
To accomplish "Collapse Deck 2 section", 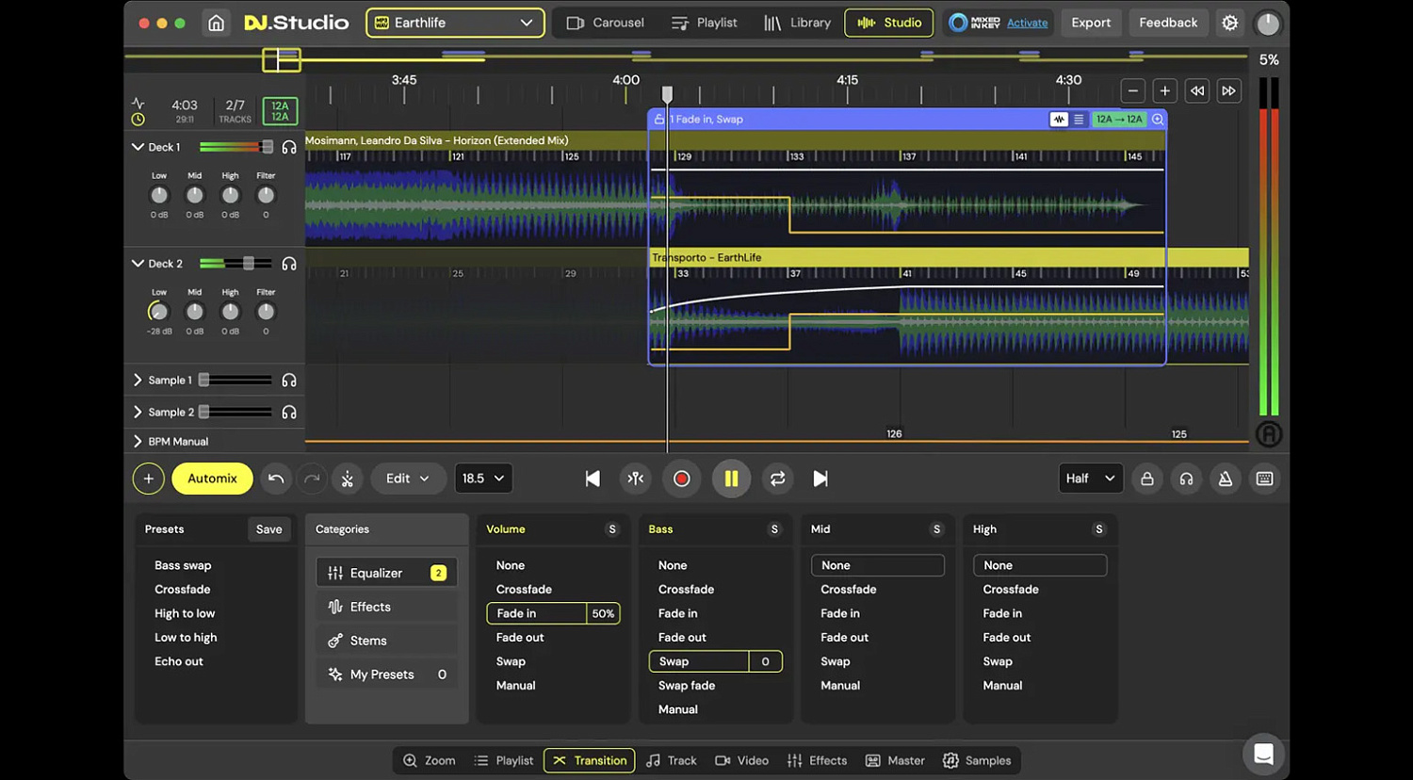I will pos(138,264).
